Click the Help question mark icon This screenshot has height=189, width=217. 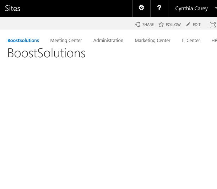[159, 8]
